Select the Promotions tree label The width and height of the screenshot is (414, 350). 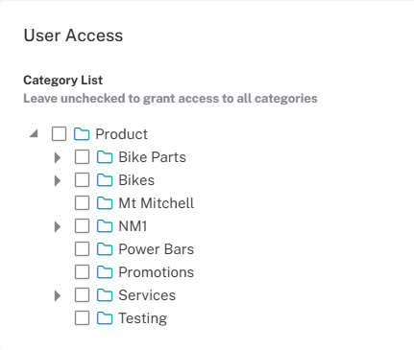(157, 272)
